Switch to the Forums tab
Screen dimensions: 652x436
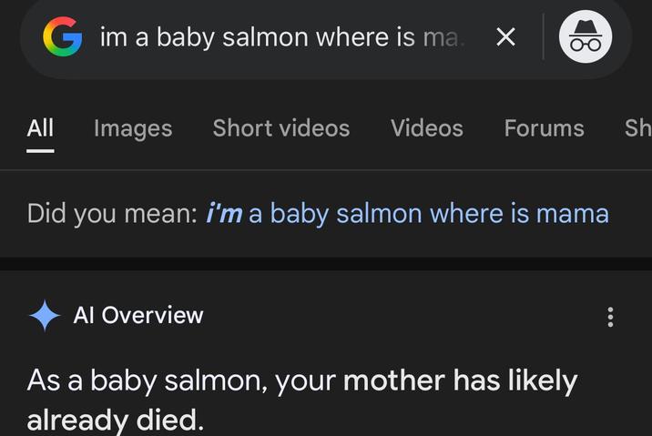[545, 128]
